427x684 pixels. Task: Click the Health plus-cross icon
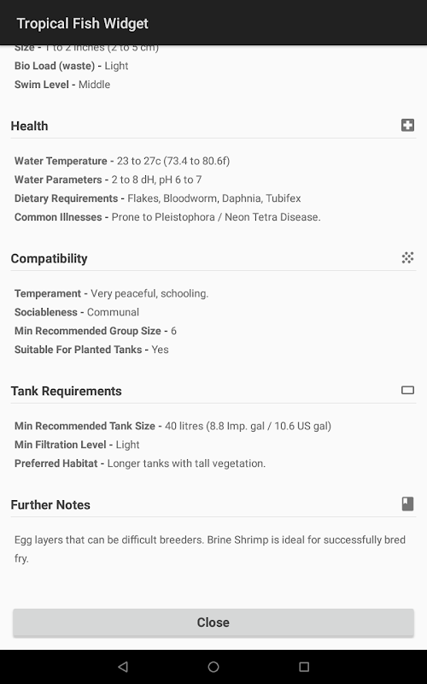[x=407, y=126]
